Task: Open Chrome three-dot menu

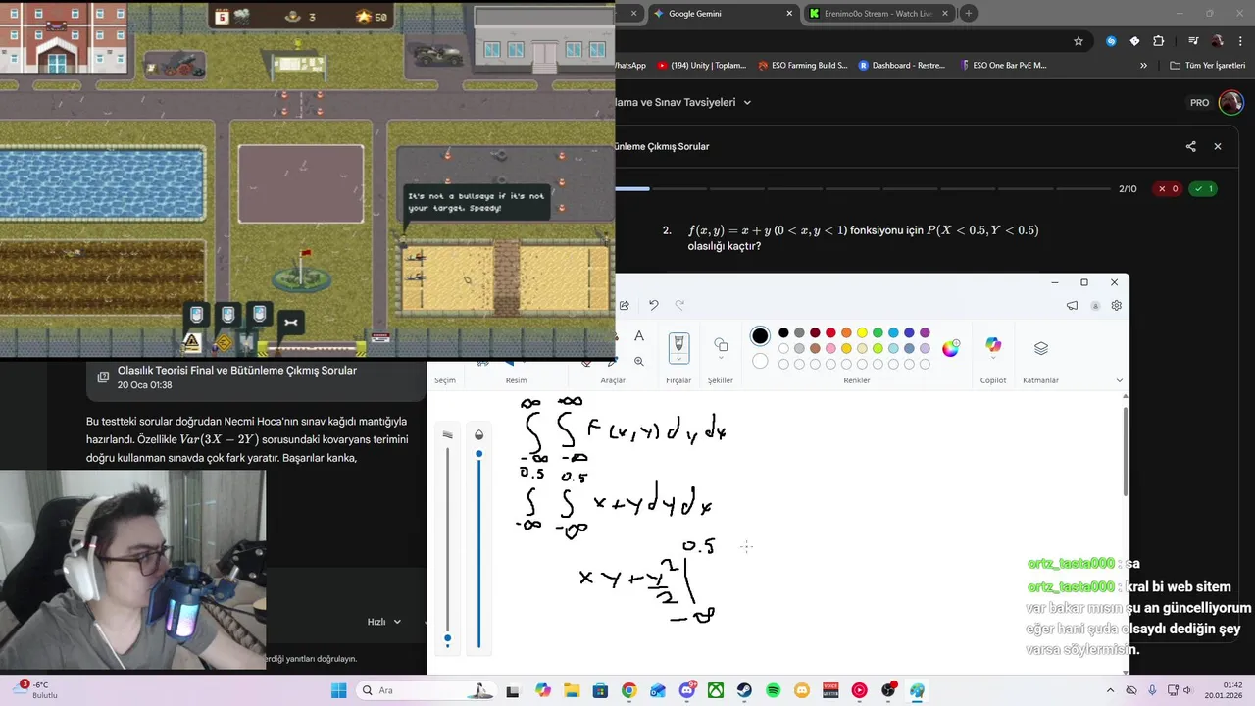Action: pyautogui.click(x=1242, y=41)
